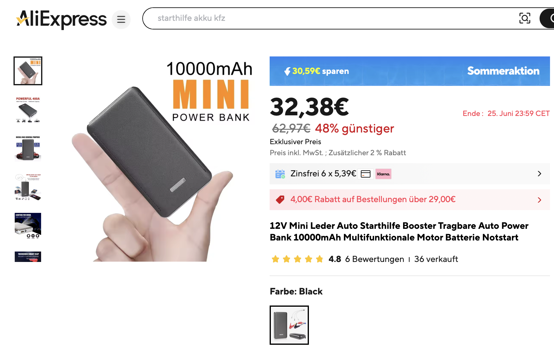Image resolution: width=554 pixels, height=346 pixels.
Task: Go to AliExpress home via logo
Action: click(x=61, y=19)
